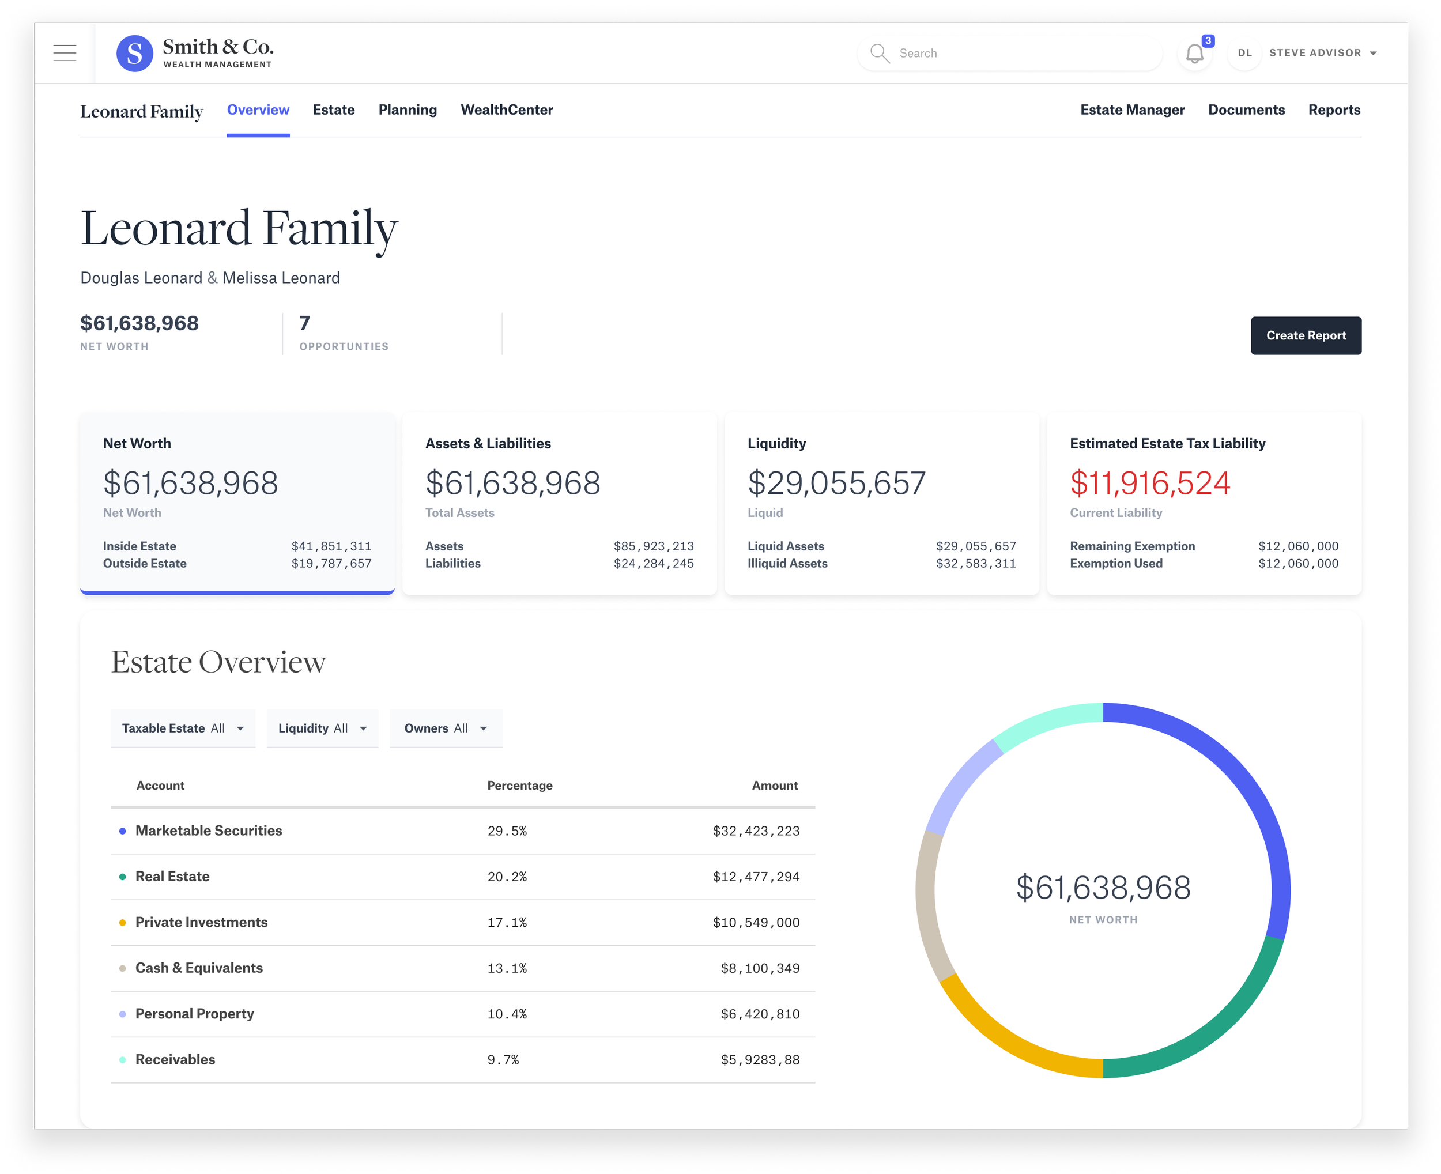Click the Create Report button
Image resolution: width=1441 pixels, height=1174 pixels.
(1306, 335)
